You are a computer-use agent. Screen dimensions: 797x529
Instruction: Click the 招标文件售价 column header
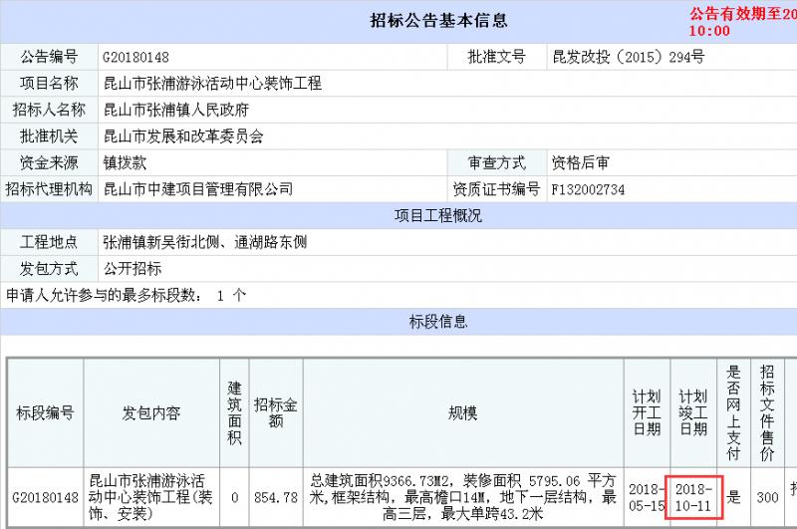[x=767, y=412]
